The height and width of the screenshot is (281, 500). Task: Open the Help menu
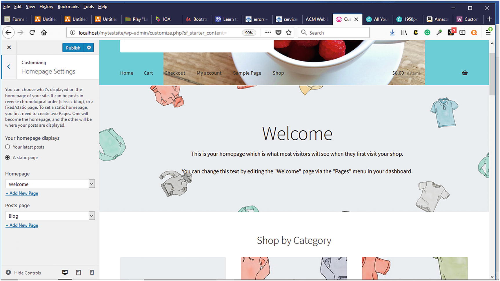tap(103, 6)
